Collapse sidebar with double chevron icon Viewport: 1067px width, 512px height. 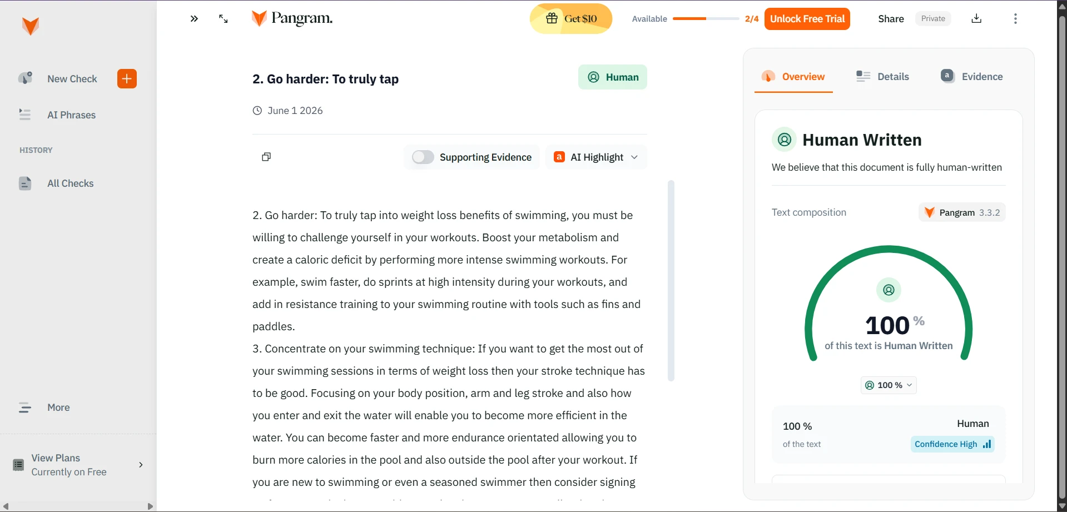pos(194,19)
